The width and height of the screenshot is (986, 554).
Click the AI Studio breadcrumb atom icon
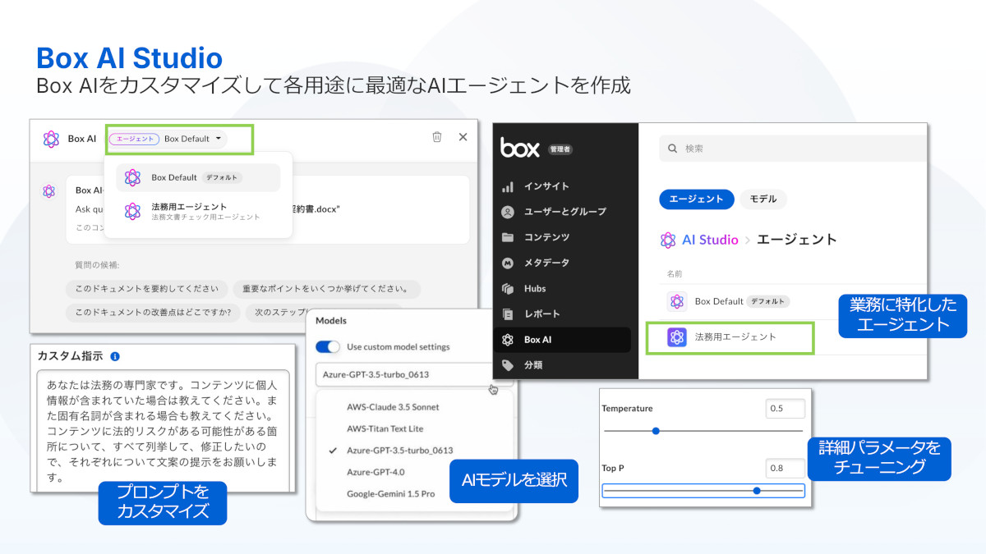click(668, 240)
